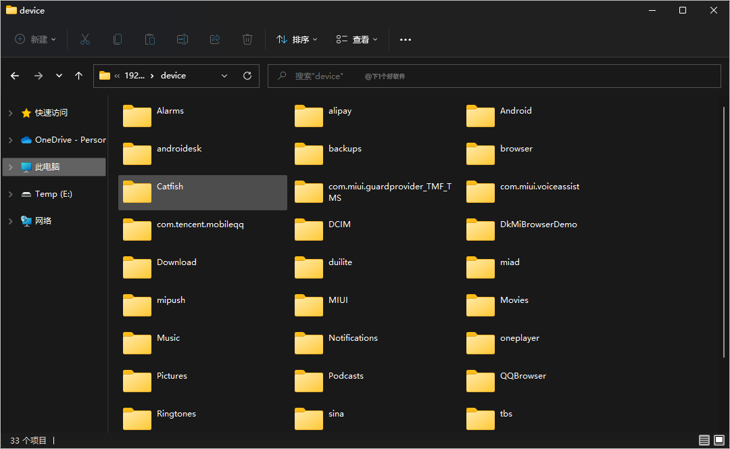This screenshot has height=449, width=730.
Task: Click the Cut scissors icon in toolbar
Action: (x=85, y=40)
